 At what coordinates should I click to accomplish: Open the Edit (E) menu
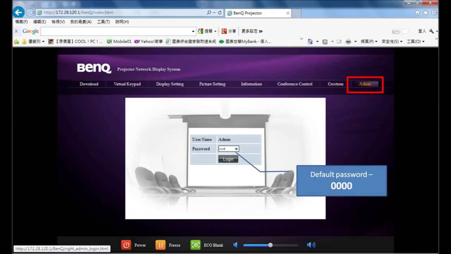39,22
